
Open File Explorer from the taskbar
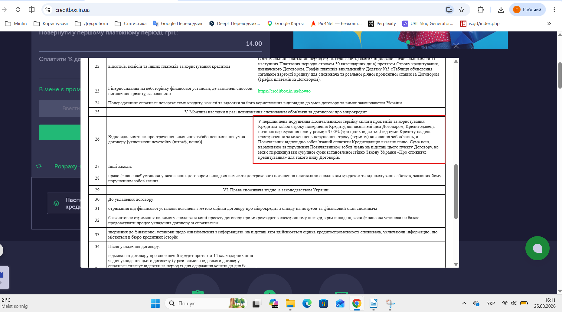[290, 303]
